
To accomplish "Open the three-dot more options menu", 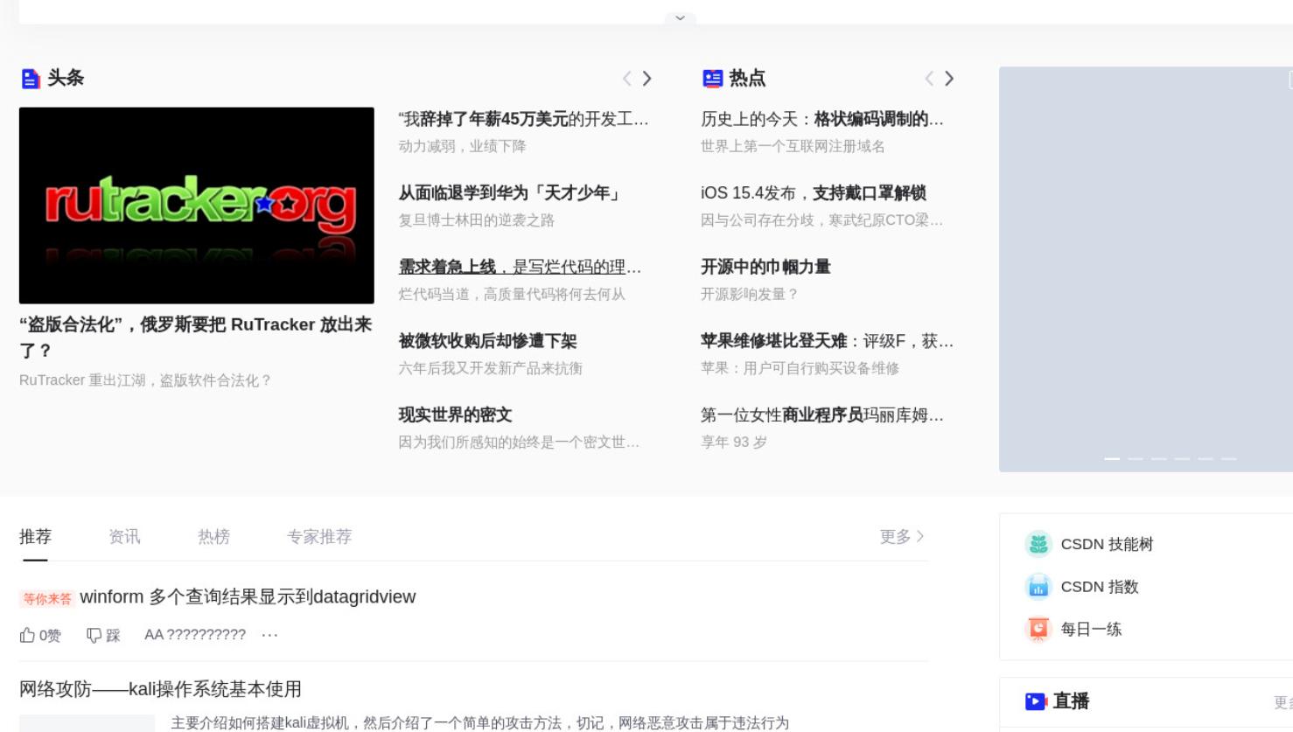I will click(269, 635).
